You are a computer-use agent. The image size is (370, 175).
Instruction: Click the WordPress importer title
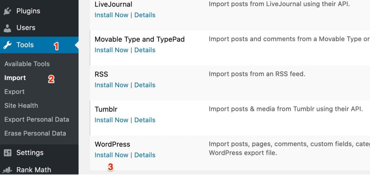112,144
